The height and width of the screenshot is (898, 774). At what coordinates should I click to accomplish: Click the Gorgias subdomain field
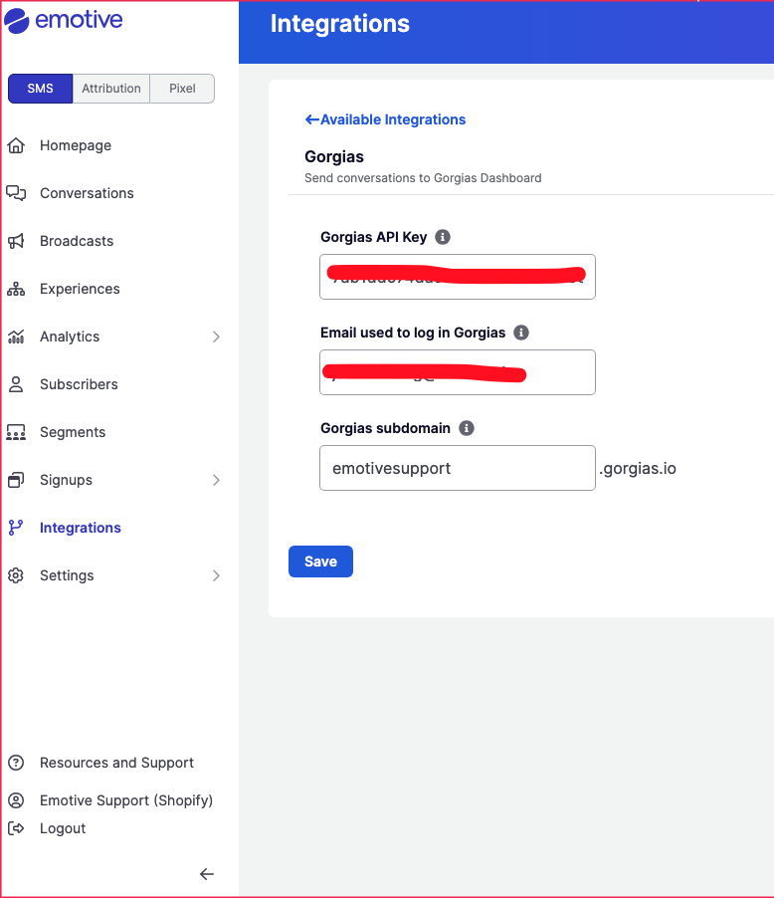pyautogui.click(x=458, y=468)
